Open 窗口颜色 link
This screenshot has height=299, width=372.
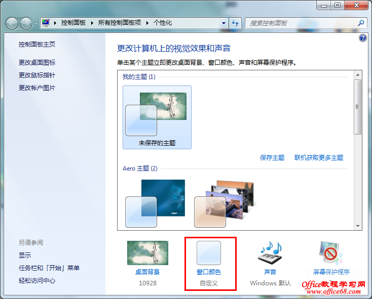(209, 272)
